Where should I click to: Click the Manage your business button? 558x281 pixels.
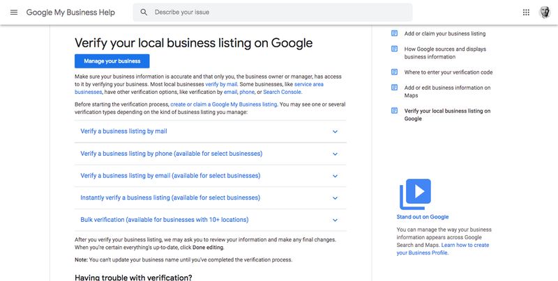[x=112, y=61]
